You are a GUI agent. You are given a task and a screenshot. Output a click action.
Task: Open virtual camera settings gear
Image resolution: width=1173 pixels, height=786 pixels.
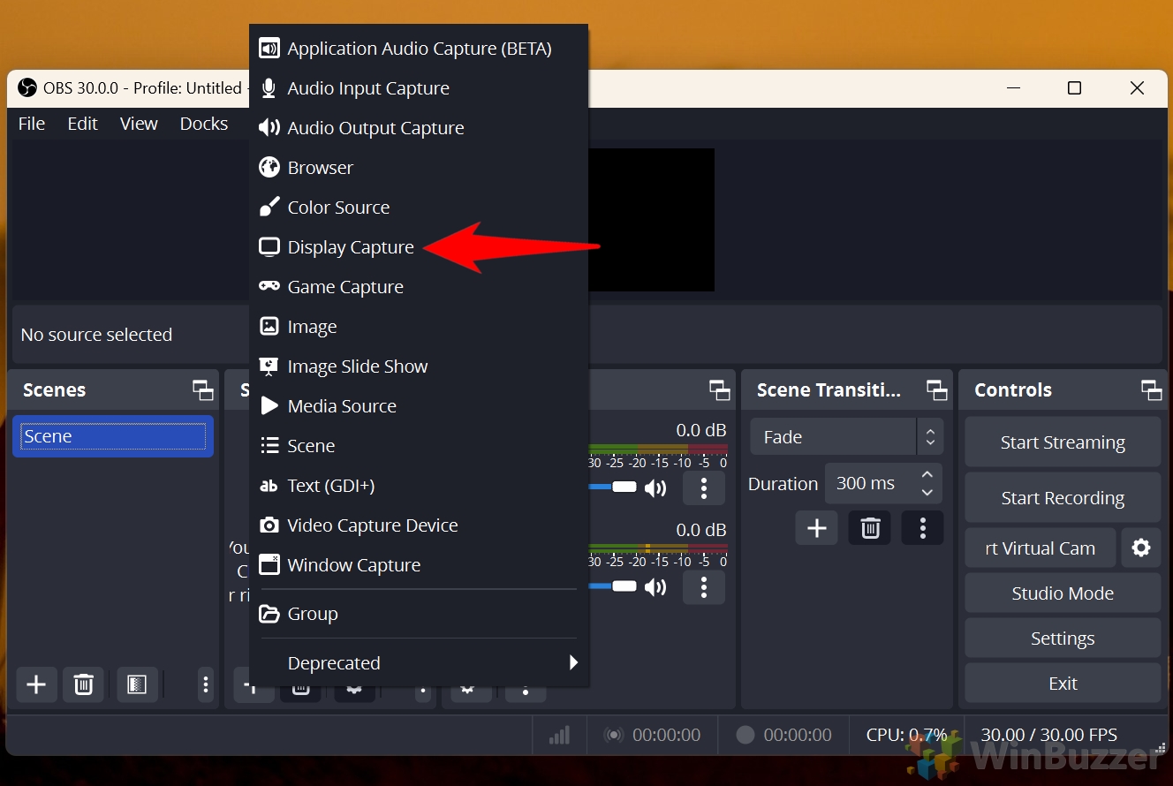[x=1141, y=548]
